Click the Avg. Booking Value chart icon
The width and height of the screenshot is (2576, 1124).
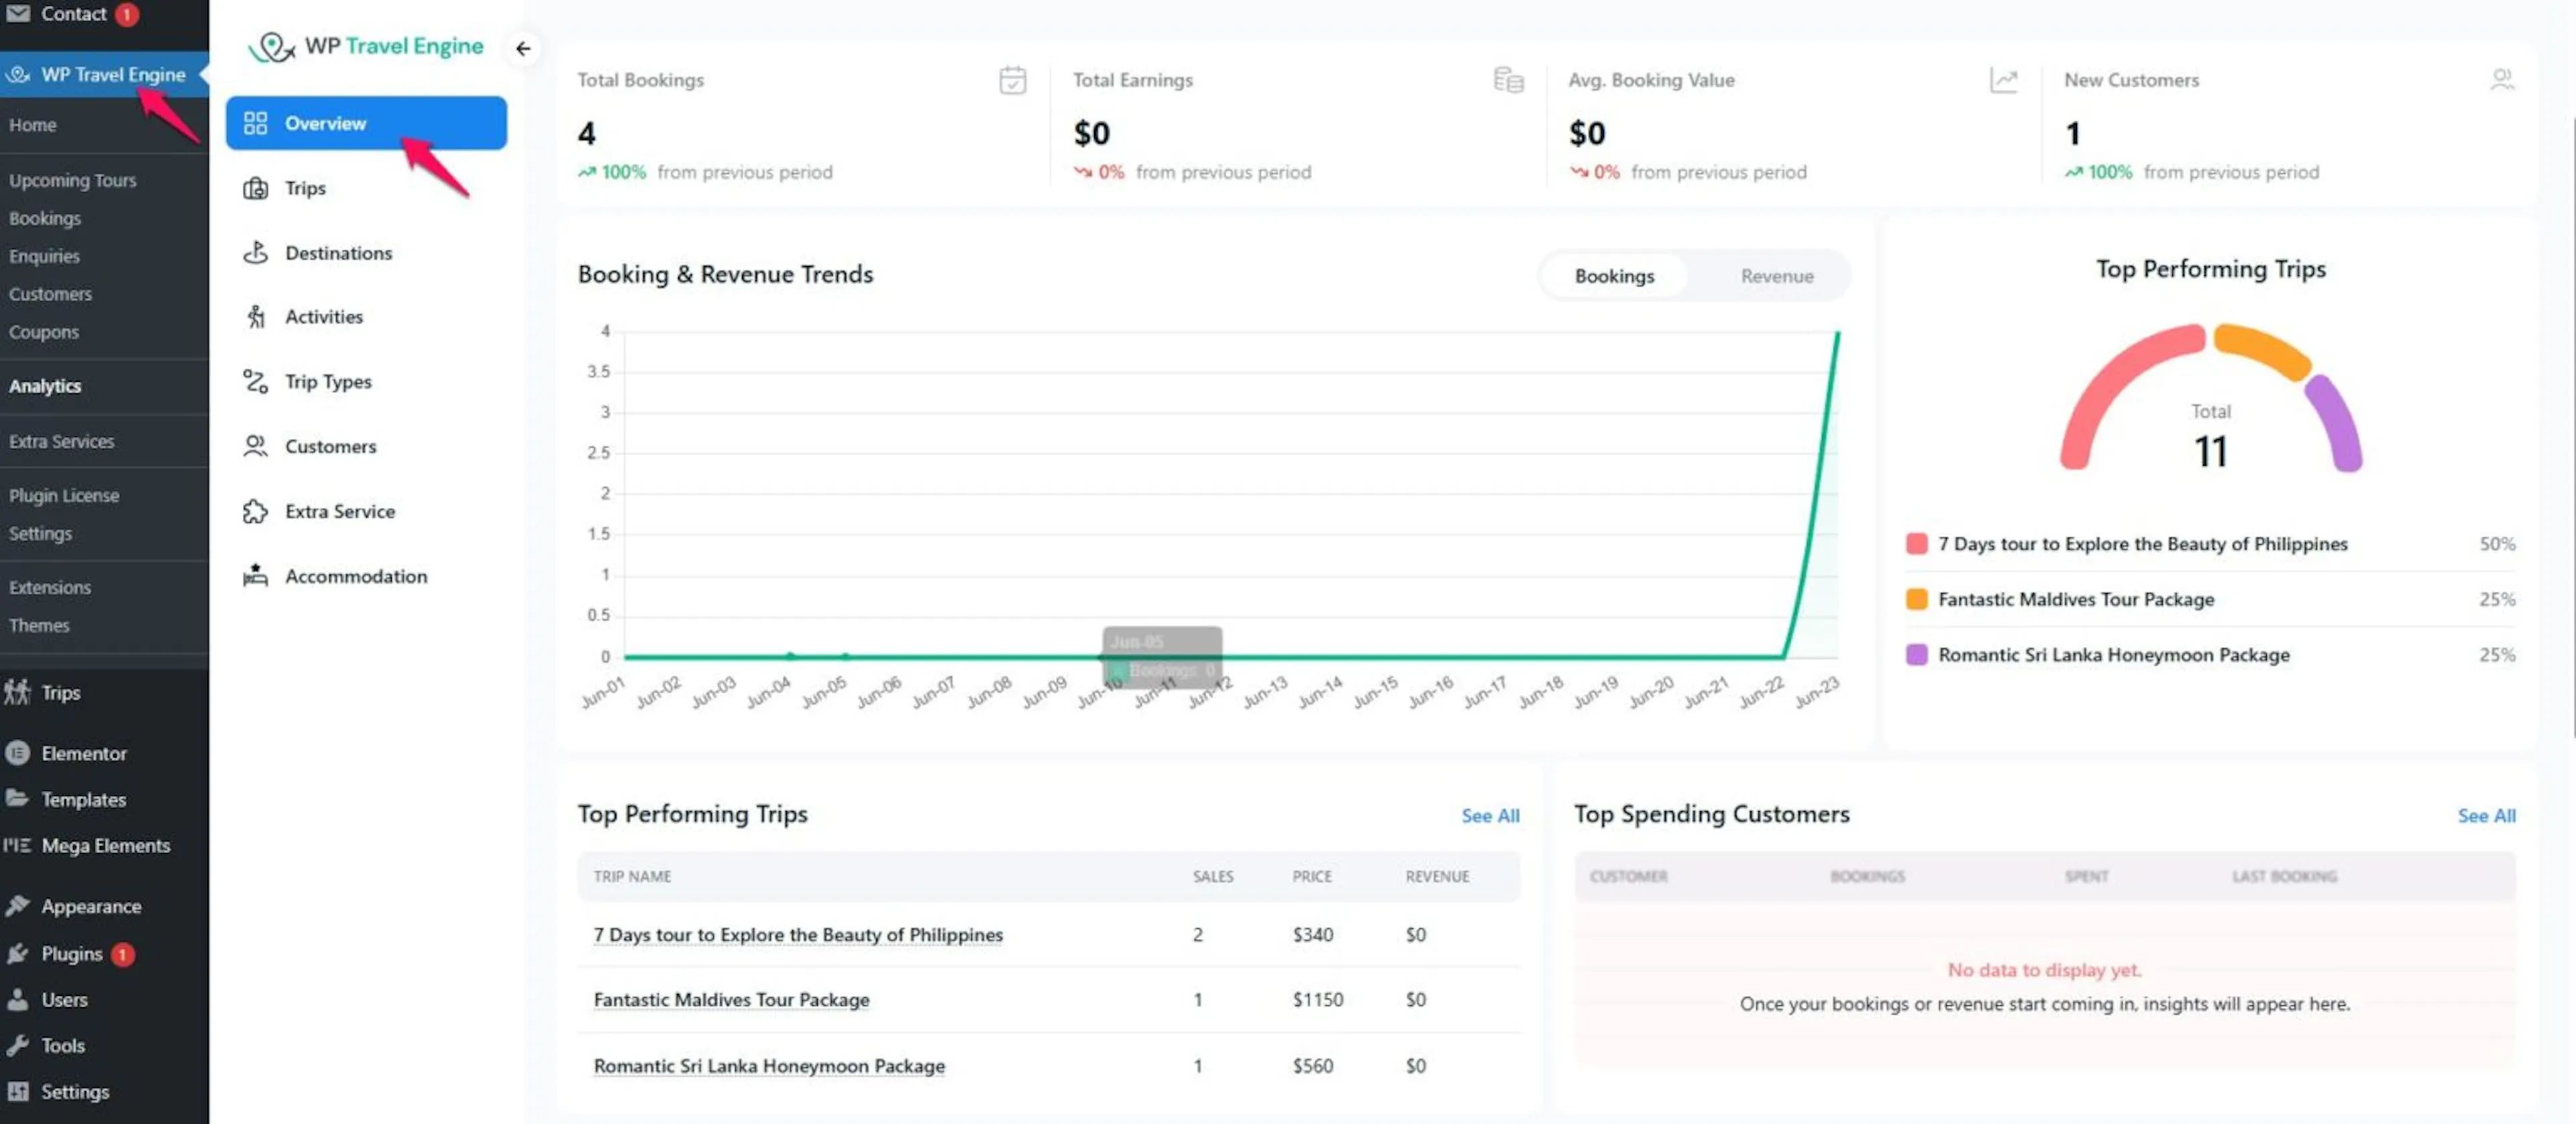click(2003, 80)
